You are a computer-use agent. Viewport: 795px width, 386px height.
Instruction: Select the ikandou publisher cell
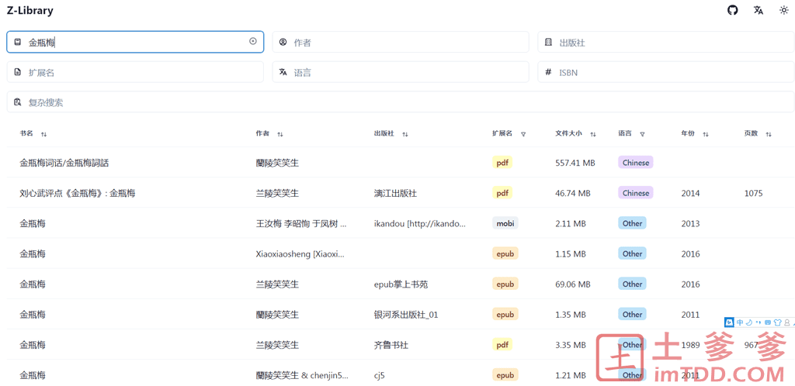tap(420, 223)
